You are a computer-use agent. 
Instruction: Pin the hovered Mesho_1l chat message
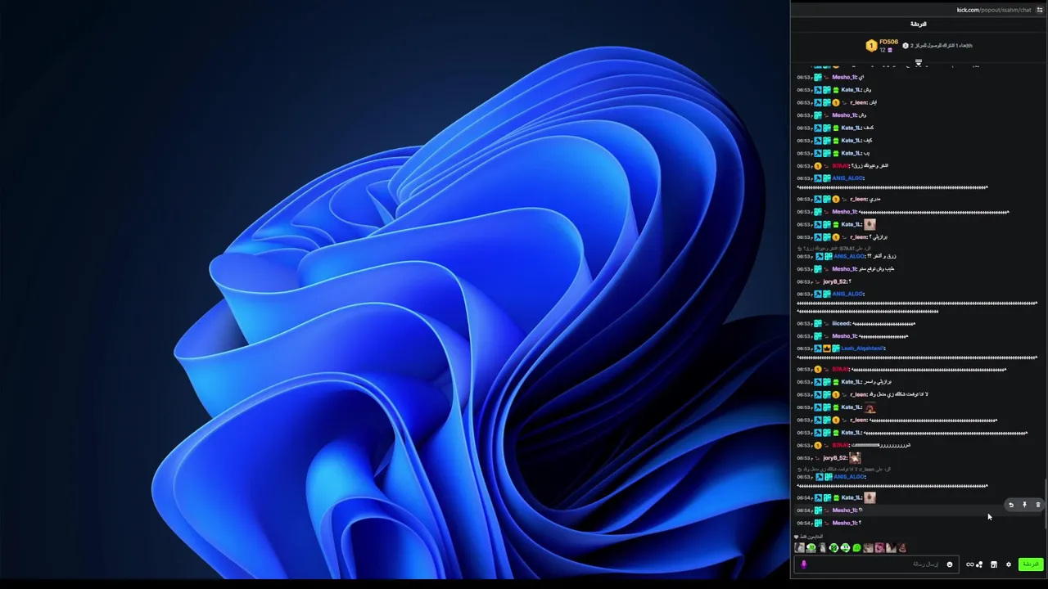point(1024,505)
